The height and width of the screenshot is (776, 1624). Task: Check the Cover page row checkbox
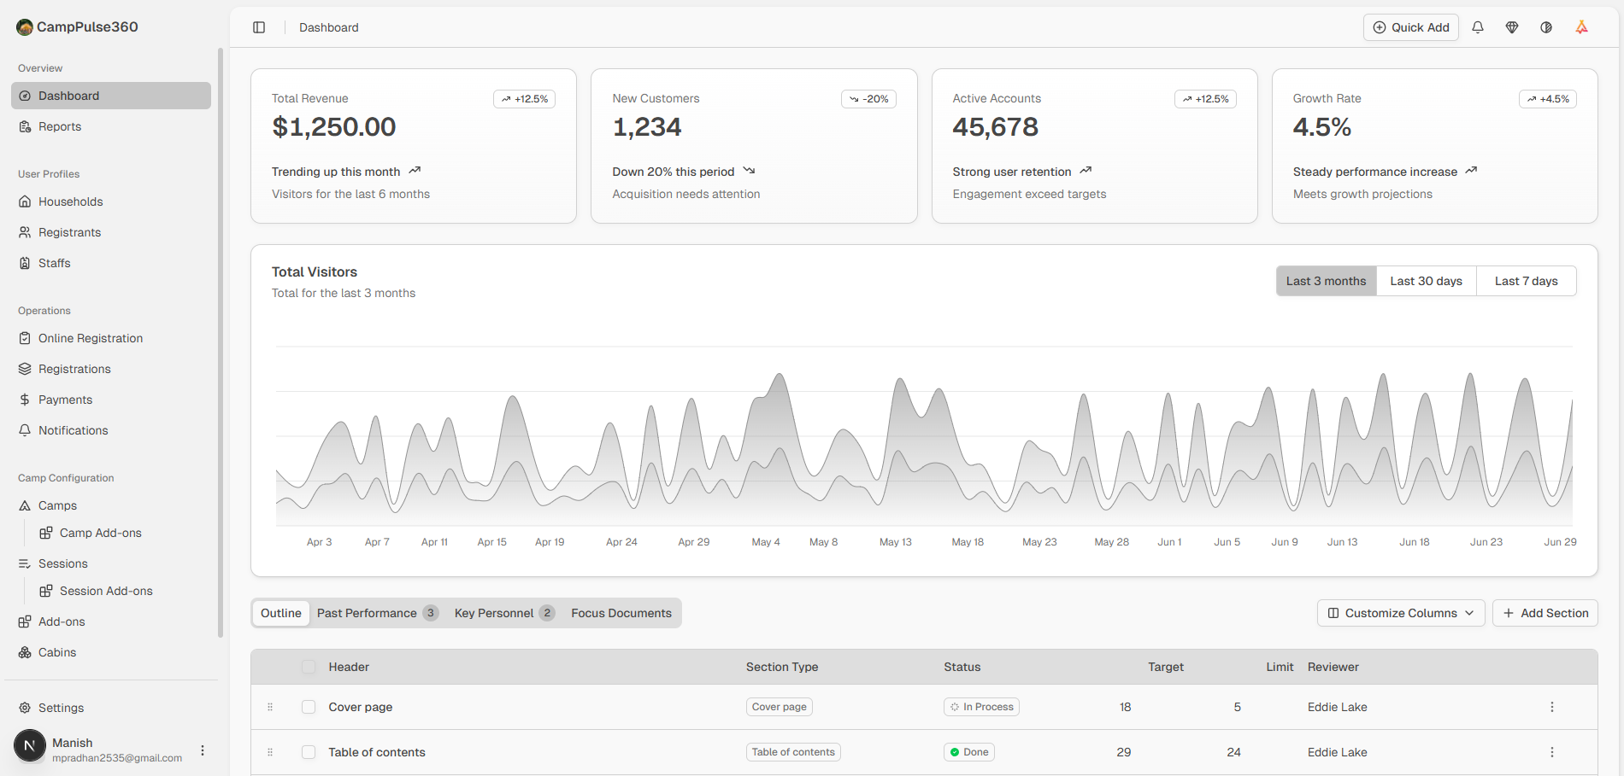point(309,707)
